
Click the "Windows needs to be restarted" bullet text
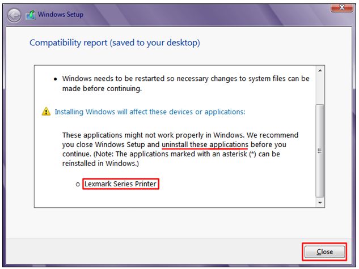coord(185,83)
